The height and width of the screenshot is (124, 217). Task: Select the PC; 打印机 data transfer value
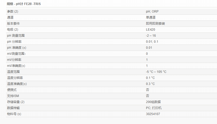(x=154, y=108)
